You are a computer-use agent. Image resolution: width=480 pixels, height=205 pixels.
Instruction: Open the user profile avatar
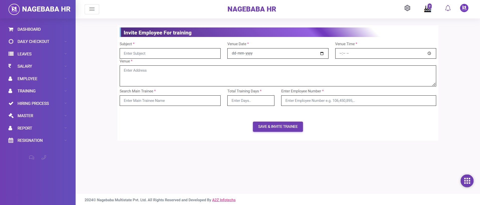tap(464, 8)
